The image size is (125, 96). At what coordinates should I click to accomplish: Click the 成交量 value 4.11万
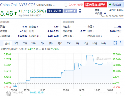point(24,31)
